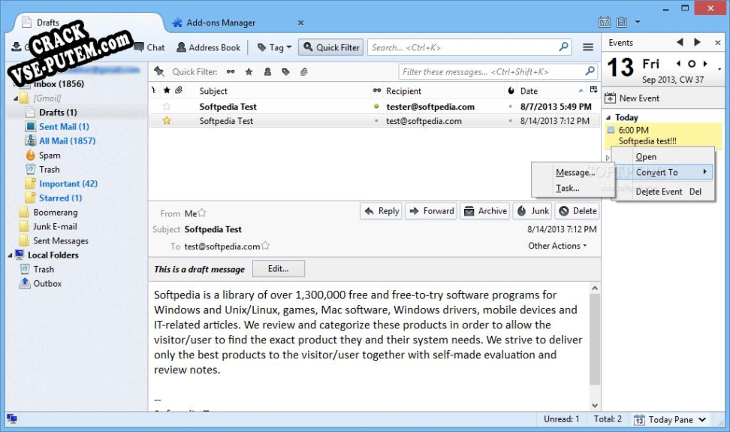
Task: Click the global Search field
Action: point(469,47)
